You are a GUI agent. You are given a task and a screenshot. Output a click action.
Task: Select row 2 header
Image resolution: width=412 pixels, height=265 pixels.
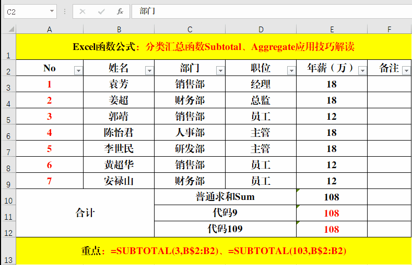8,68
